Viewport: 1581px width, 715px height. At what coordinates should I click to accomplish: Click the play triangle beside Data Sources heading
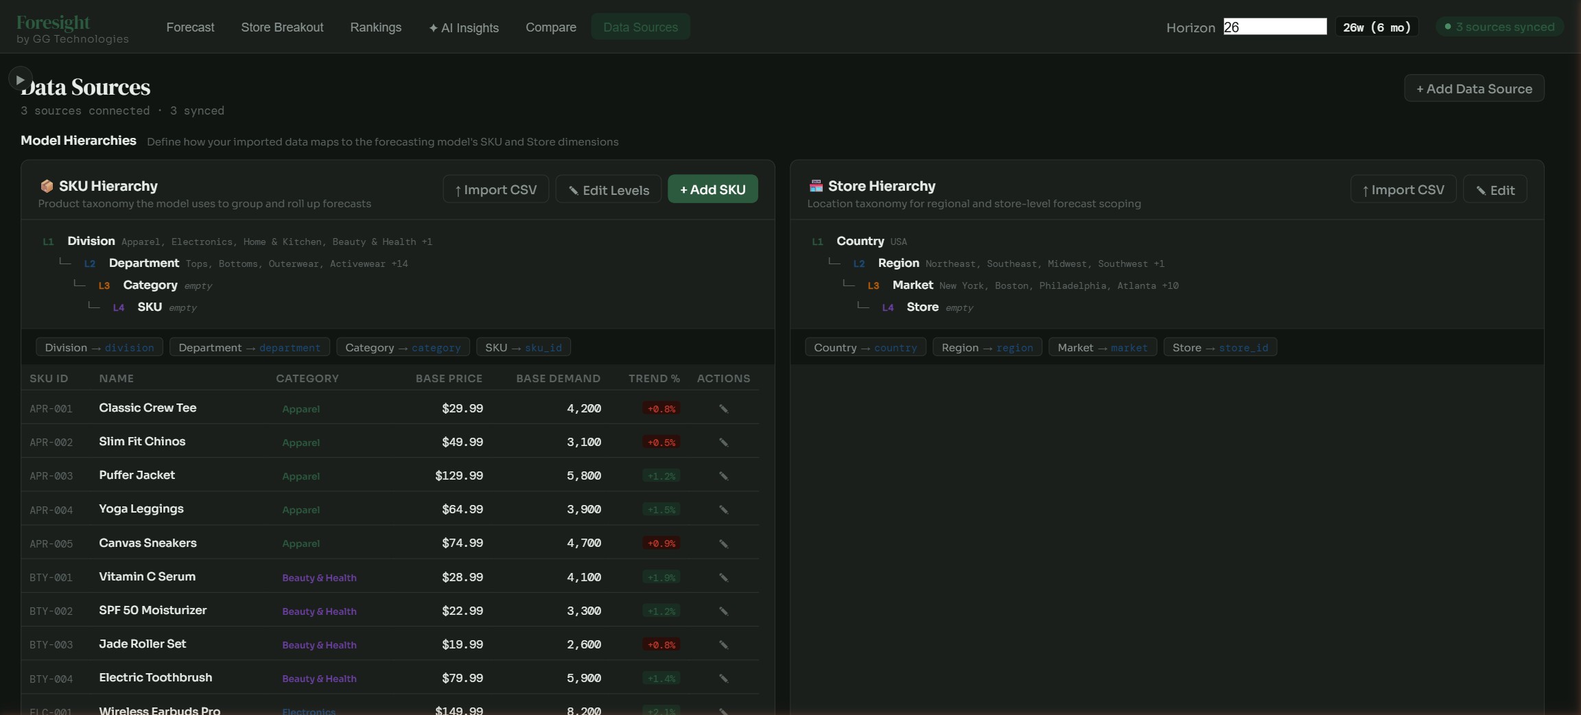point(20,78)
